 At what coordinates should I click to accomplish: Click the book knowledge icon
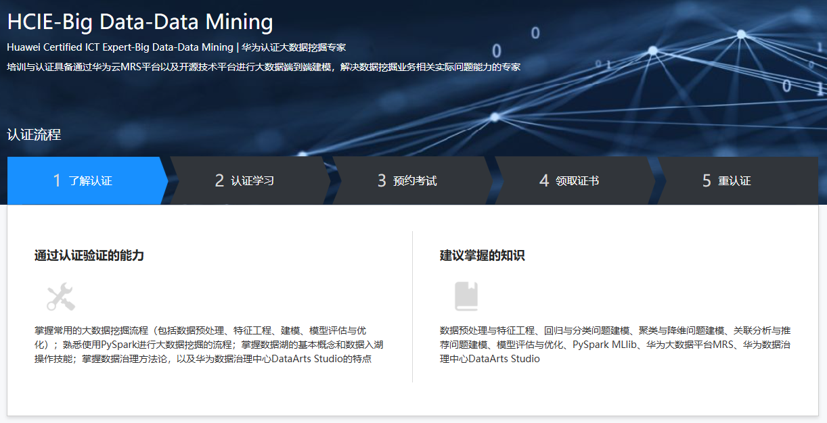(x=466, y=297)
